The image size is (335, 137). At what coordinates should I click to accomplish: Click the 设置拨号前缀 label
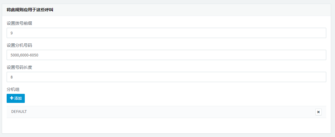coord(19,24)
